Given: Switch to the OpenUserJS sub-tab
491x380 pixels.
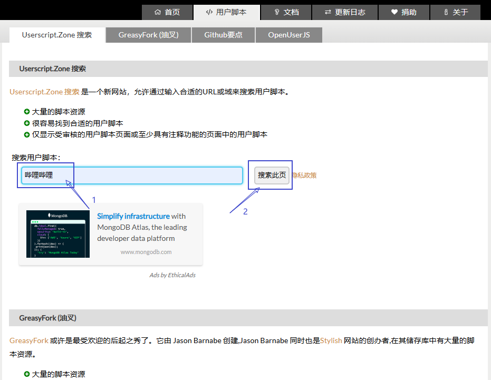Looking at the screenshot, I should click(289, 35).
